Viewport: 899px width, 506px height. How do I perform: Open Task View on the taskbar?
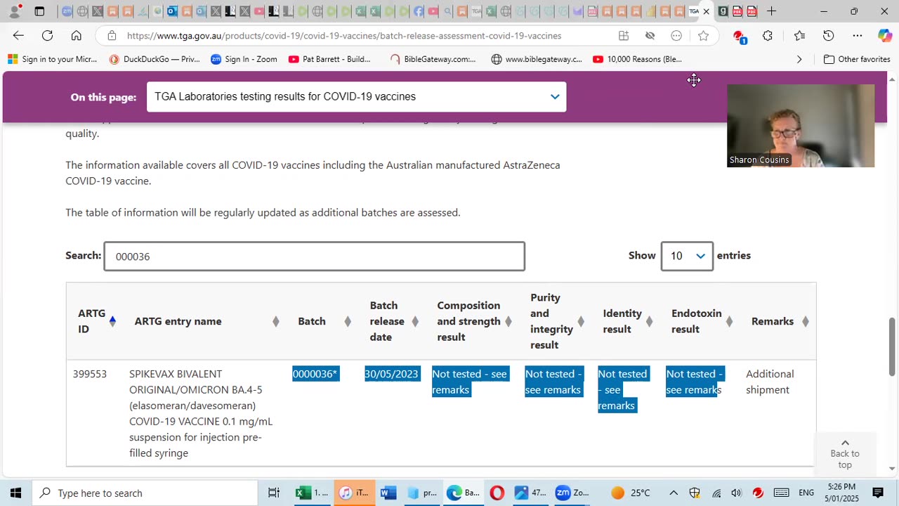coord(274,493)
